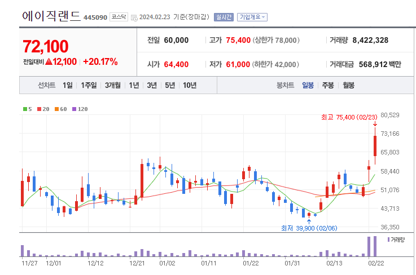This screenshot has height=275, width=416.
Task: Select the 10년 line chart period
Action: click(x=190, y=85)
